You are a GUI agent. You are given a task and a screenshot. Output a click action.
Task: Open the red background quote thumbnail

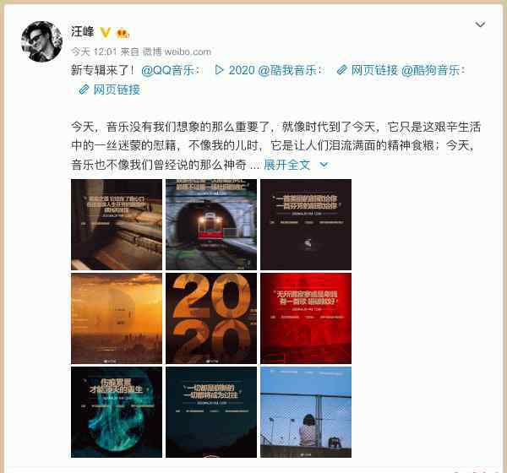click(x=306, y=318)
